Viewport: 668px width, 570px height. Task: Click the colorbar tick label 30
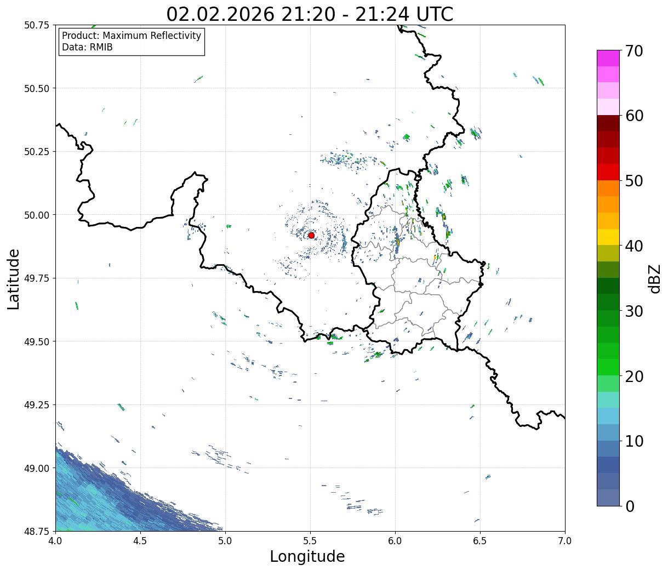tap(634, 311)
